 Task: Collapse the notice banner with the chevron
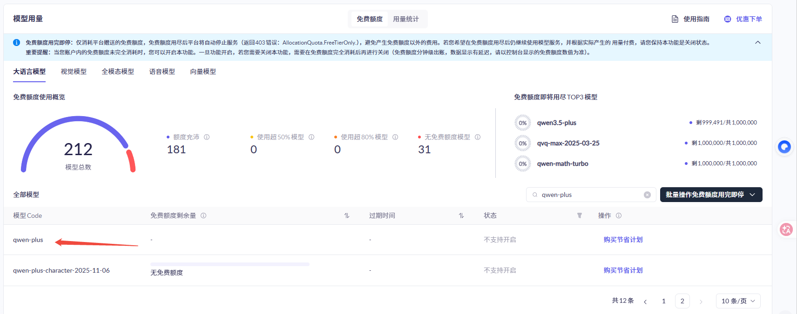click(x=758, y=42)
